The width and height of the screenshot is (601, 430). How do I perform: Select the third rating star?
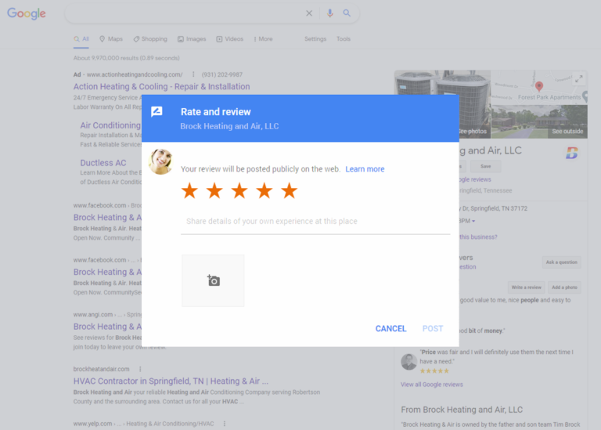tap(239, 190)
